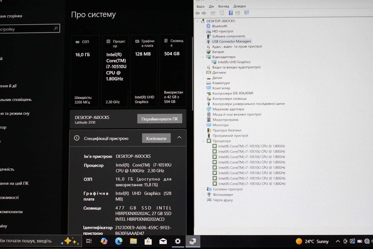The height and width of the screenshot is (249, 373).
Task: Select Вхідні та вихідні аудіопристрої node
Action: click(236, 67)
